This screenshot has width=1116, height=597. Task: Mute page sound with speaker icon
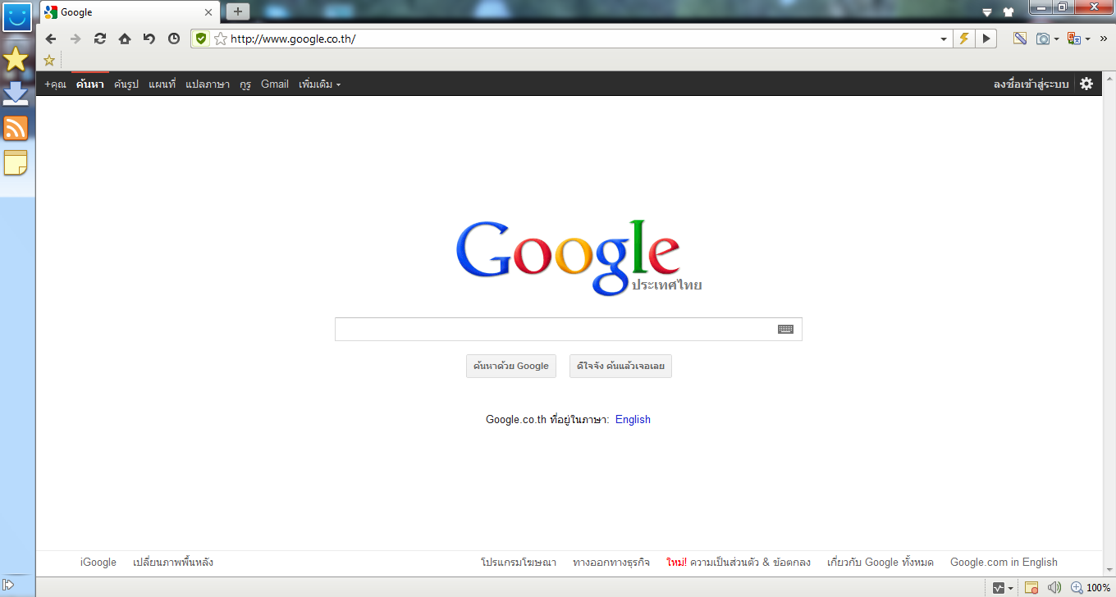point(1054,587)
